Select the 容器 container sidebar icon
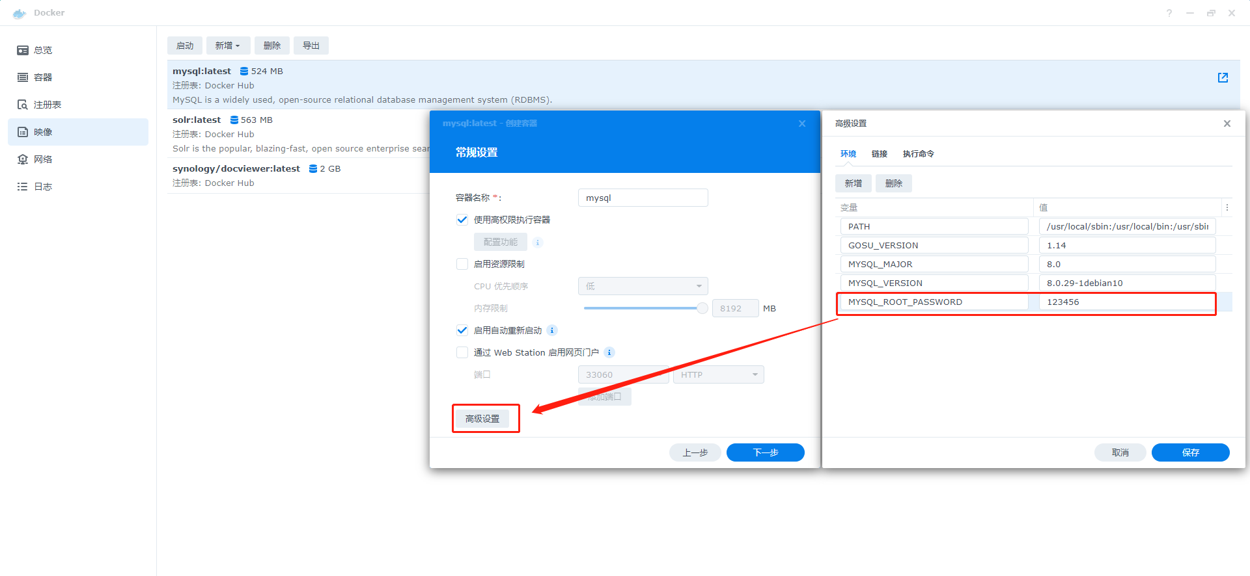1250x576 pixels. pyautogui.click(x=23, y=77)
